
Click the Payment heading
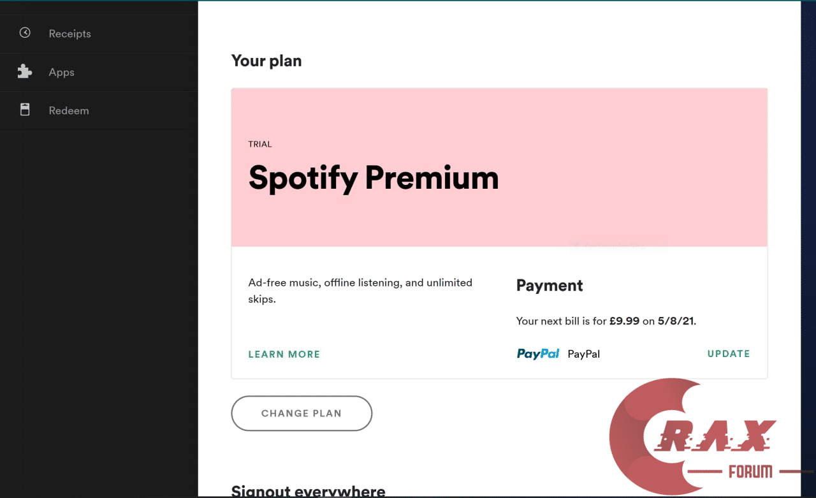(x=549, y=286)
